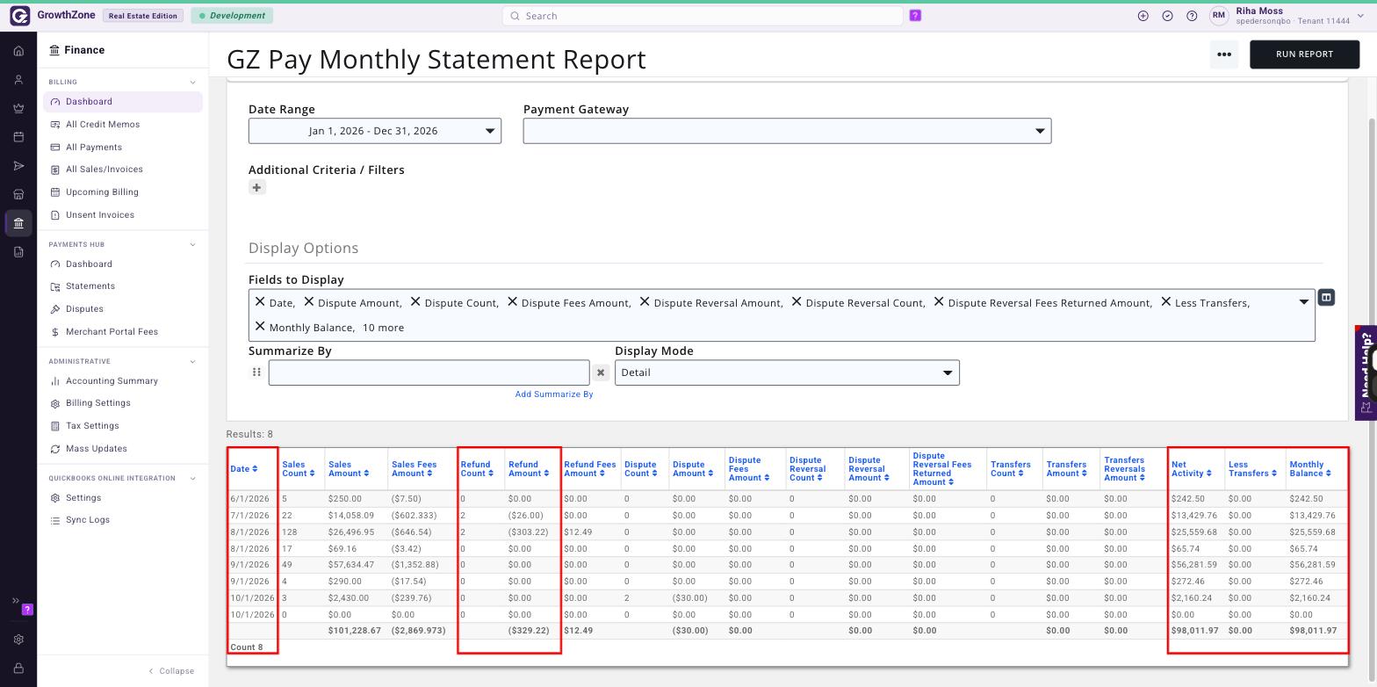Screen dimensions: 1377x687
Task: Open the calendar Events icon in left rail
Action: (18, 137)
